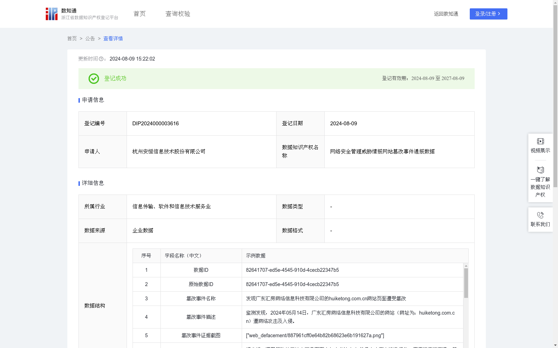Click the huiketong.com.cn defacement event name value

[x=326, y=299]
